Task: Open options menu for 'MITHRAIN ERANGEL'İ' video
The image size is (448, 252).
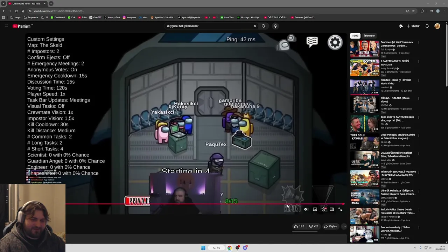Action: coord(419,173)
